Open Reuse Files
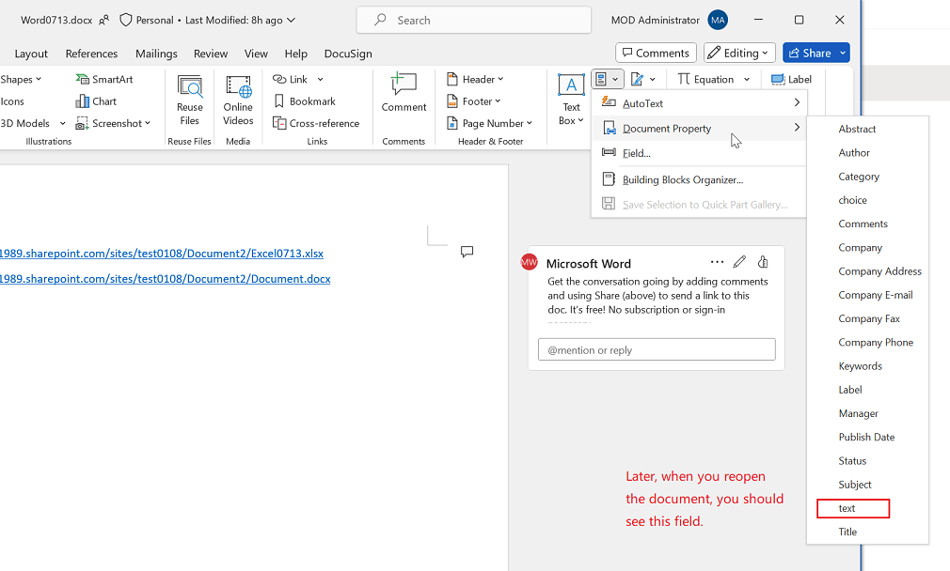950x571 pixels. pos(190,100)
